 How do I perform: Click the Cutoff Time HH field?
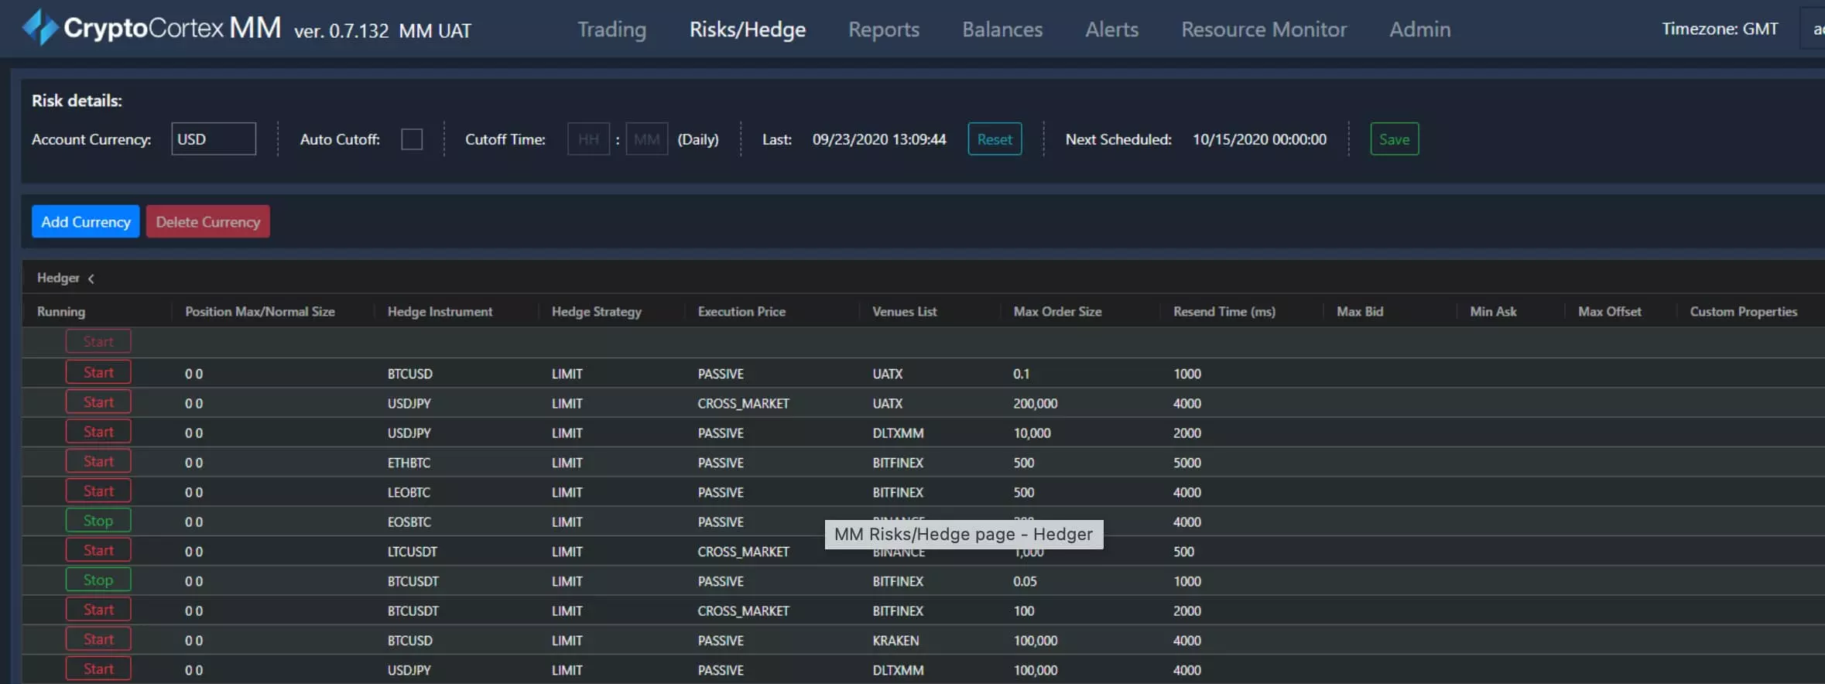point(588,139)
